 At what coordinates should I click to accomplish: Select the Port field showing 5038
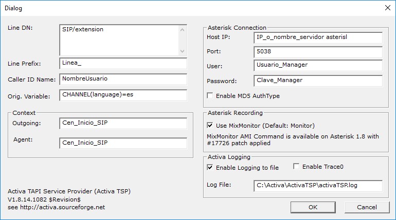tap(318, 52)
